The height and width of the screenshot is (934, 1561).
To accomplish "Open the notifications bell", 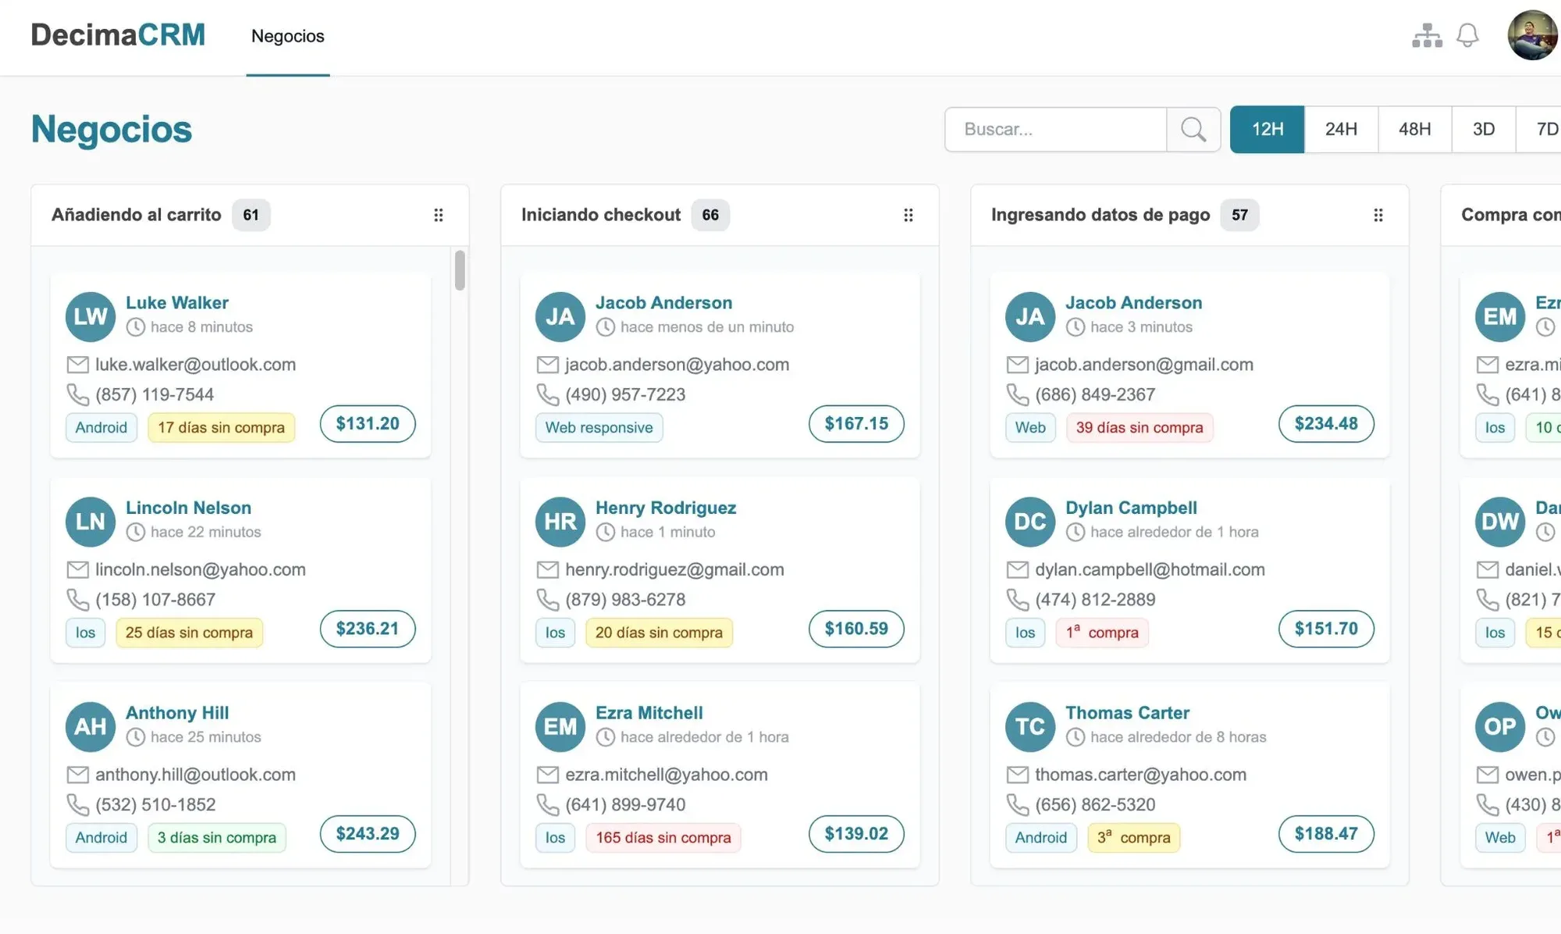I will pos(1467,35).
